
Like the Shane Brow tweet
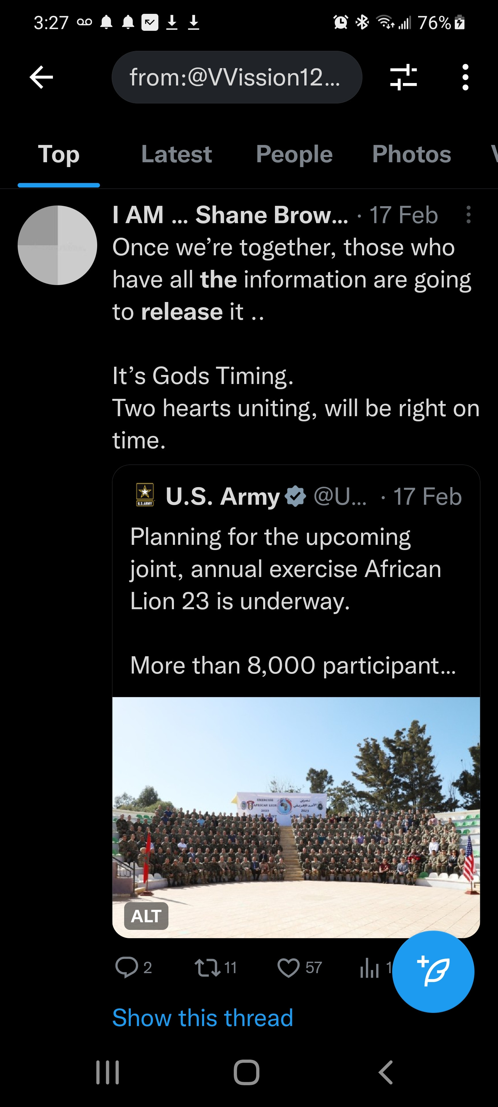[x=288, y=967]
